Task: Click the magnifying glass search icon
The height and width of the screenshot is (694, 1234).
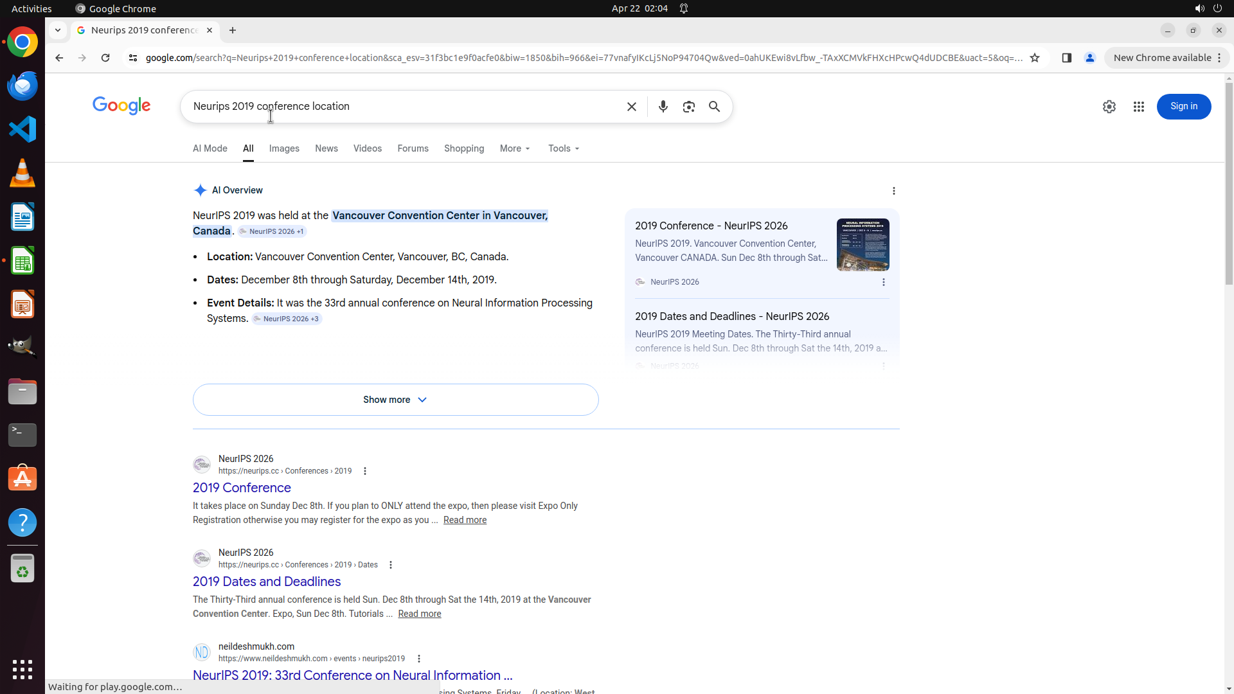Action: [x=714, y=107]
